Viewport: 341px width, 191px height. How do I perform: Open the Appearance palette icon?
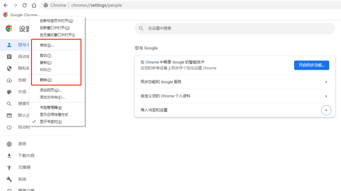coord(9,92)
